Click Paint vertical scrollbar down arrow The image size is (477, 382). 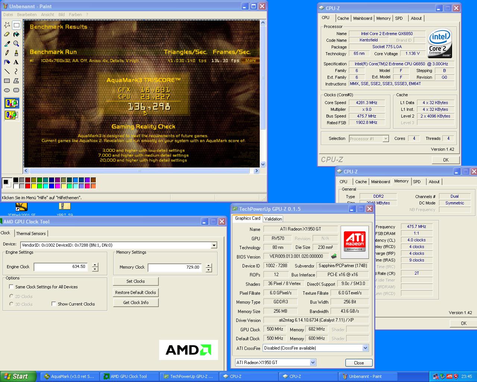[263, 164]
